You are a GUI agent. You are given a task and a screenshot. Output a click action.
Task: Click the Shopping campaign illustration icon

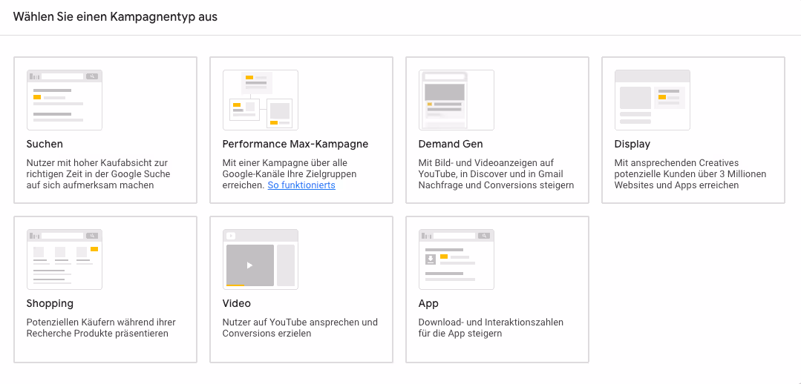65,259
